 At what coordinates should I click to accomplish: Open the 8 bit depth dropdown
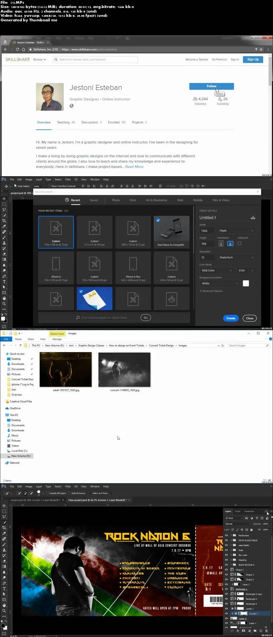tap(246, 270)
